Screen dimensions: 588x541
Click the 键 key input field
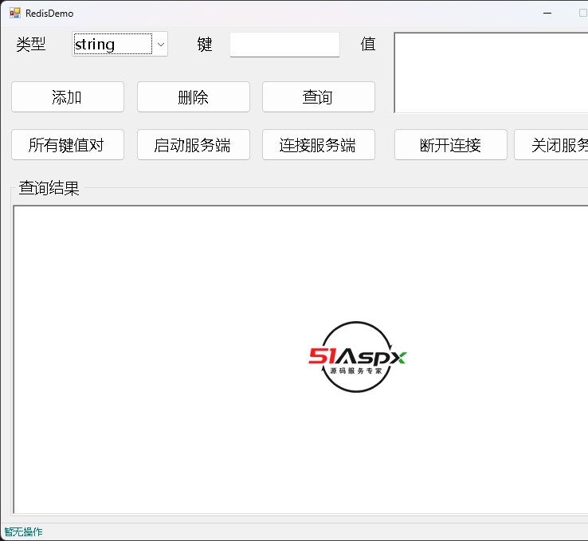[284, 45]
